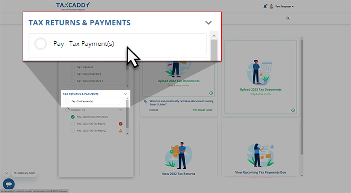Click the Tom Taxpayer profile avatar
Image resolution: width=351 pixels, height=193 pixels.
click(x=271, y=6)
